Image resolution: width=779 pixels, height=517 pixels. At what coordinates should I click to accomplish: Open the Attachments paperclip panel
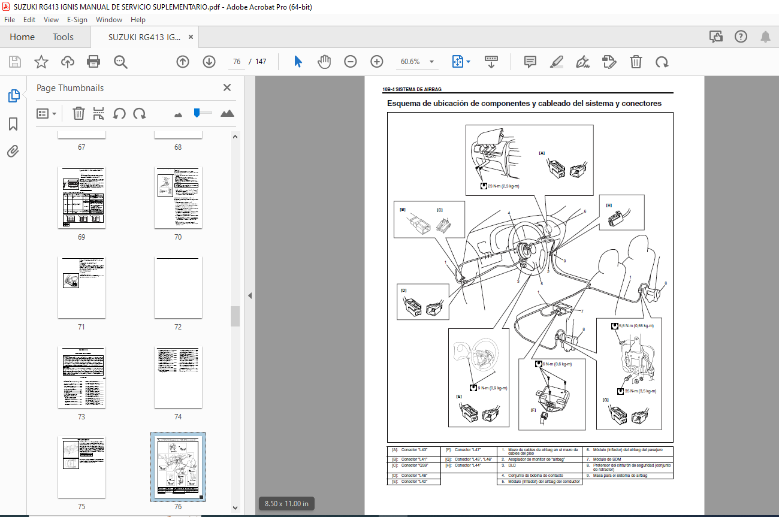(x=13, y=152)
